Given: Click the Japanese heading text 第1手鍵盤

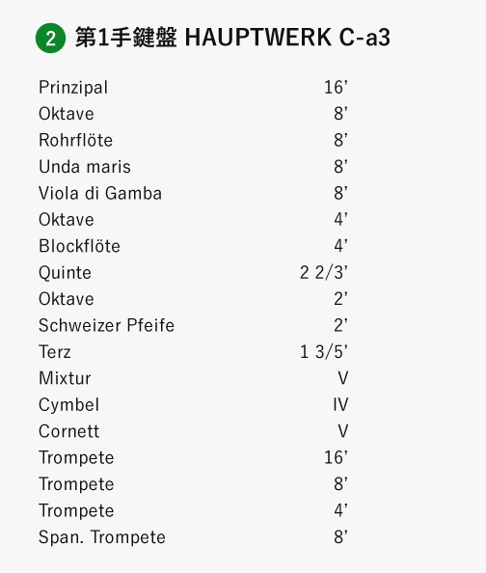Looking at the screenshot, I should click(126, 38).
